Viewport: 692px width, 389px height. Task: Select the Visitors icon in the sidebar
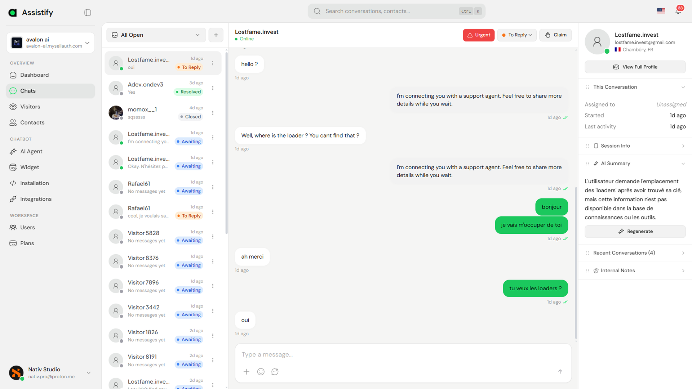pyautogui.click(x=13, y=107)
